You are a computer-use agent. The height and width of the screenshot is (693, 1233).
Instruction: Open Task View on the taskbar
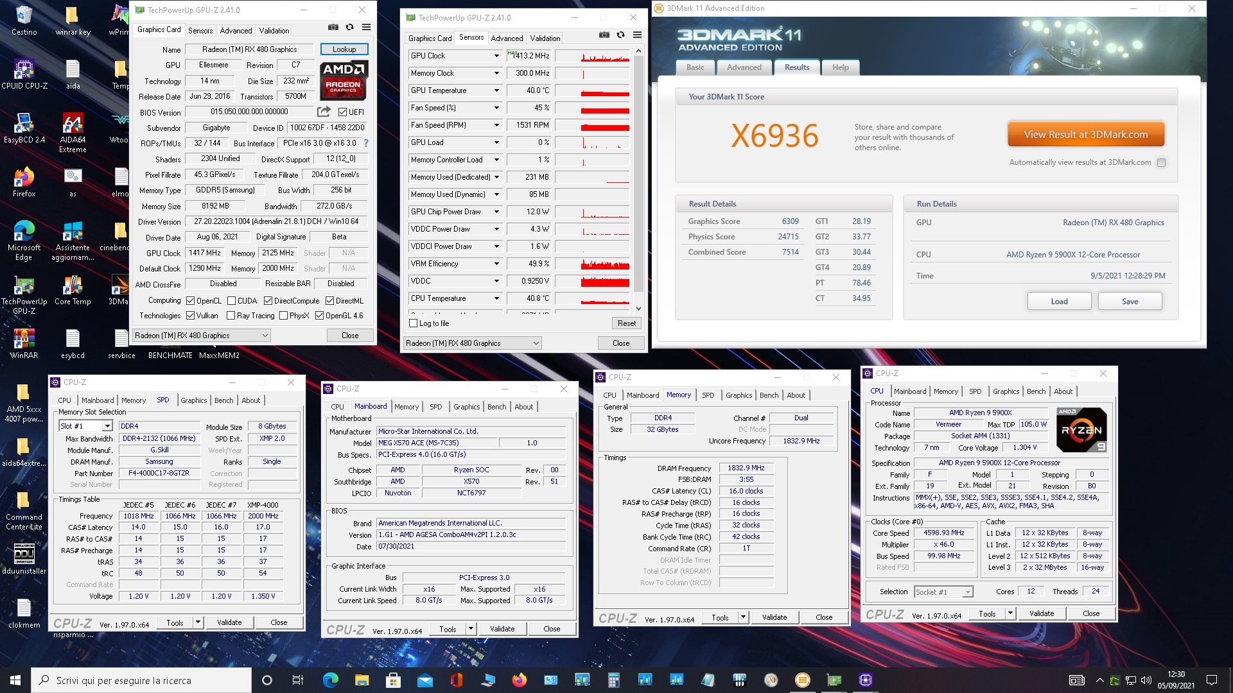[x=297, y=680]
